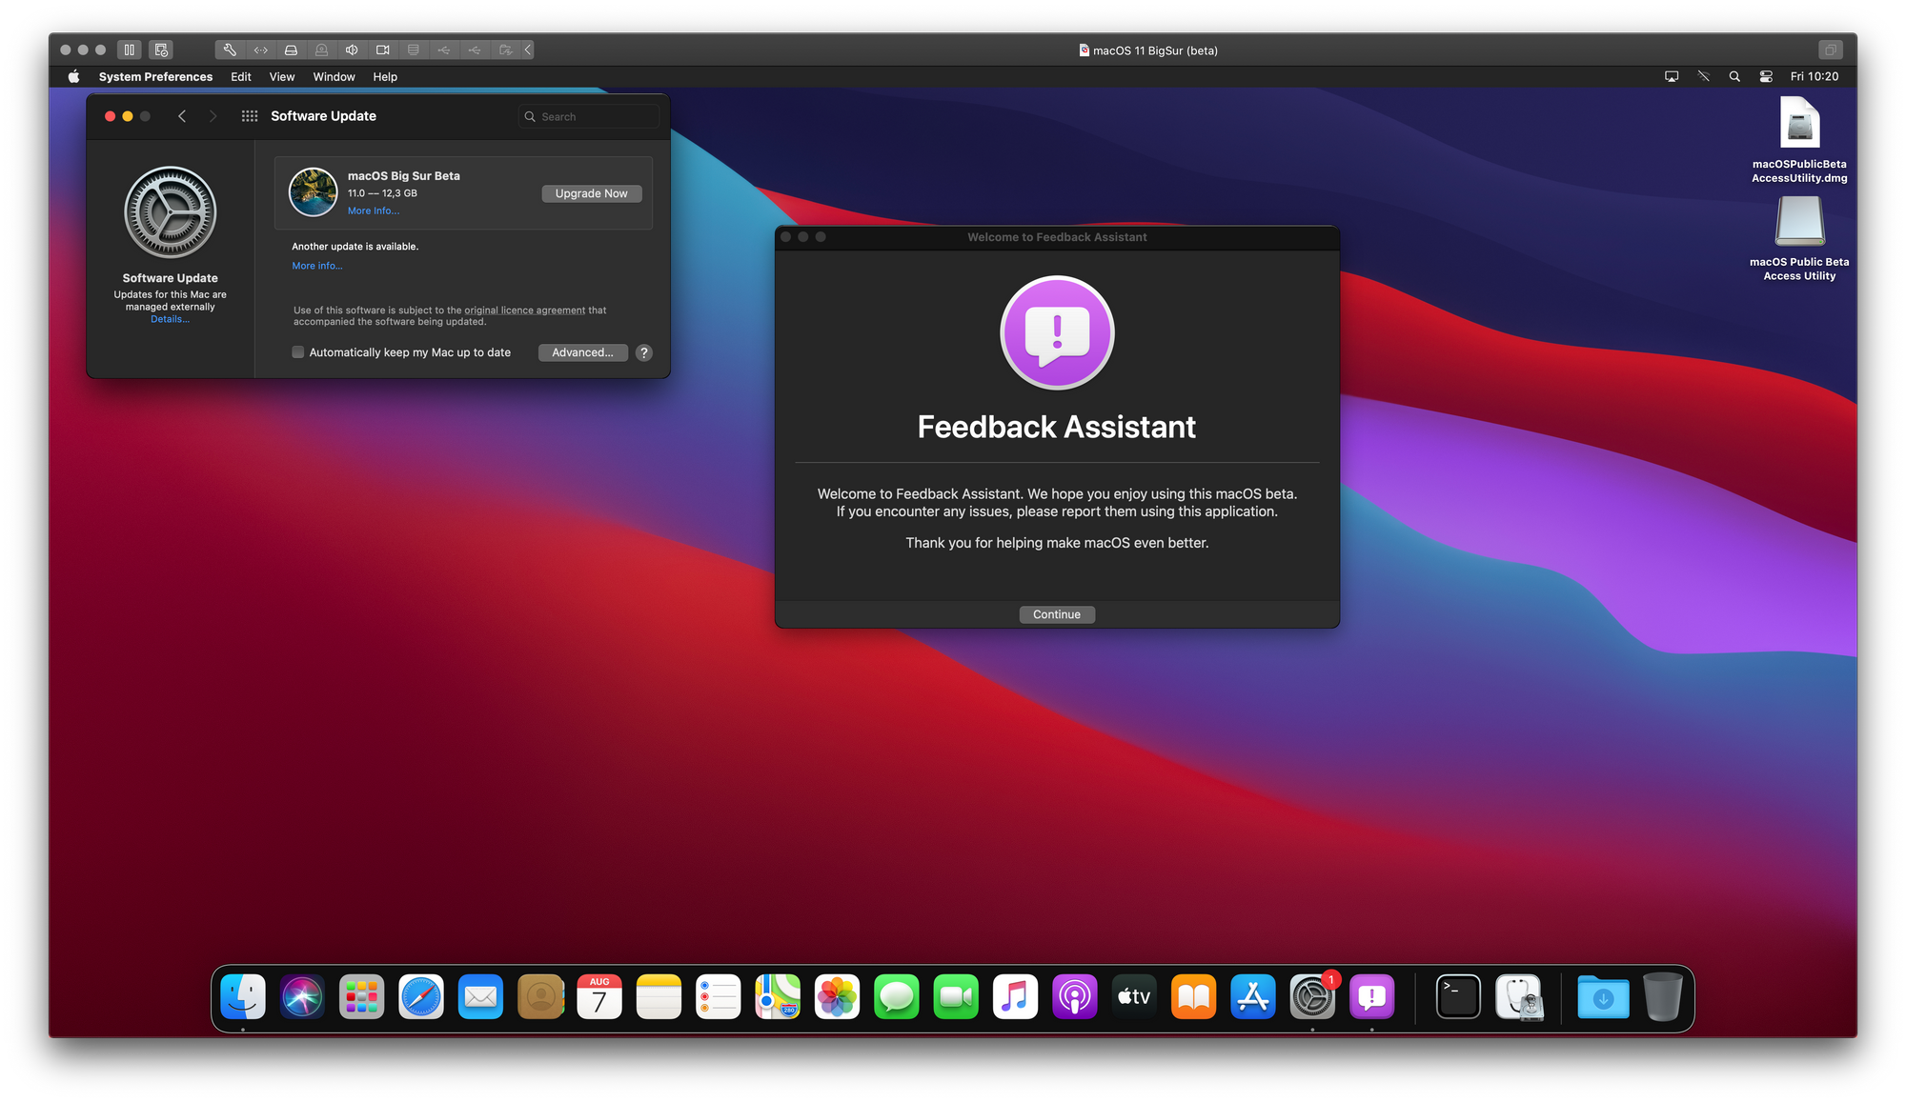Open Apple TV from the Dock
The image size is (1906, 1102).
point(1134,997)
